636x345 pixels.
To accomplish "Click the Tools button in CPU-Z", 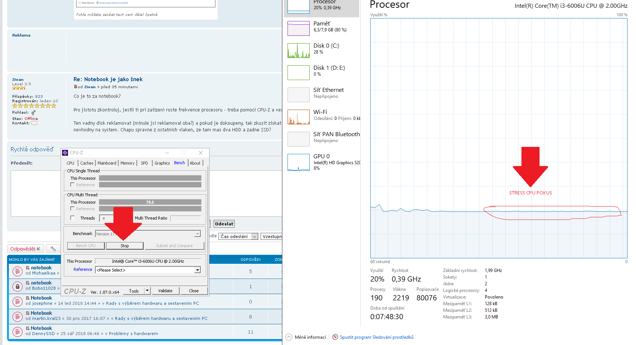I will (x=134, y=291).
